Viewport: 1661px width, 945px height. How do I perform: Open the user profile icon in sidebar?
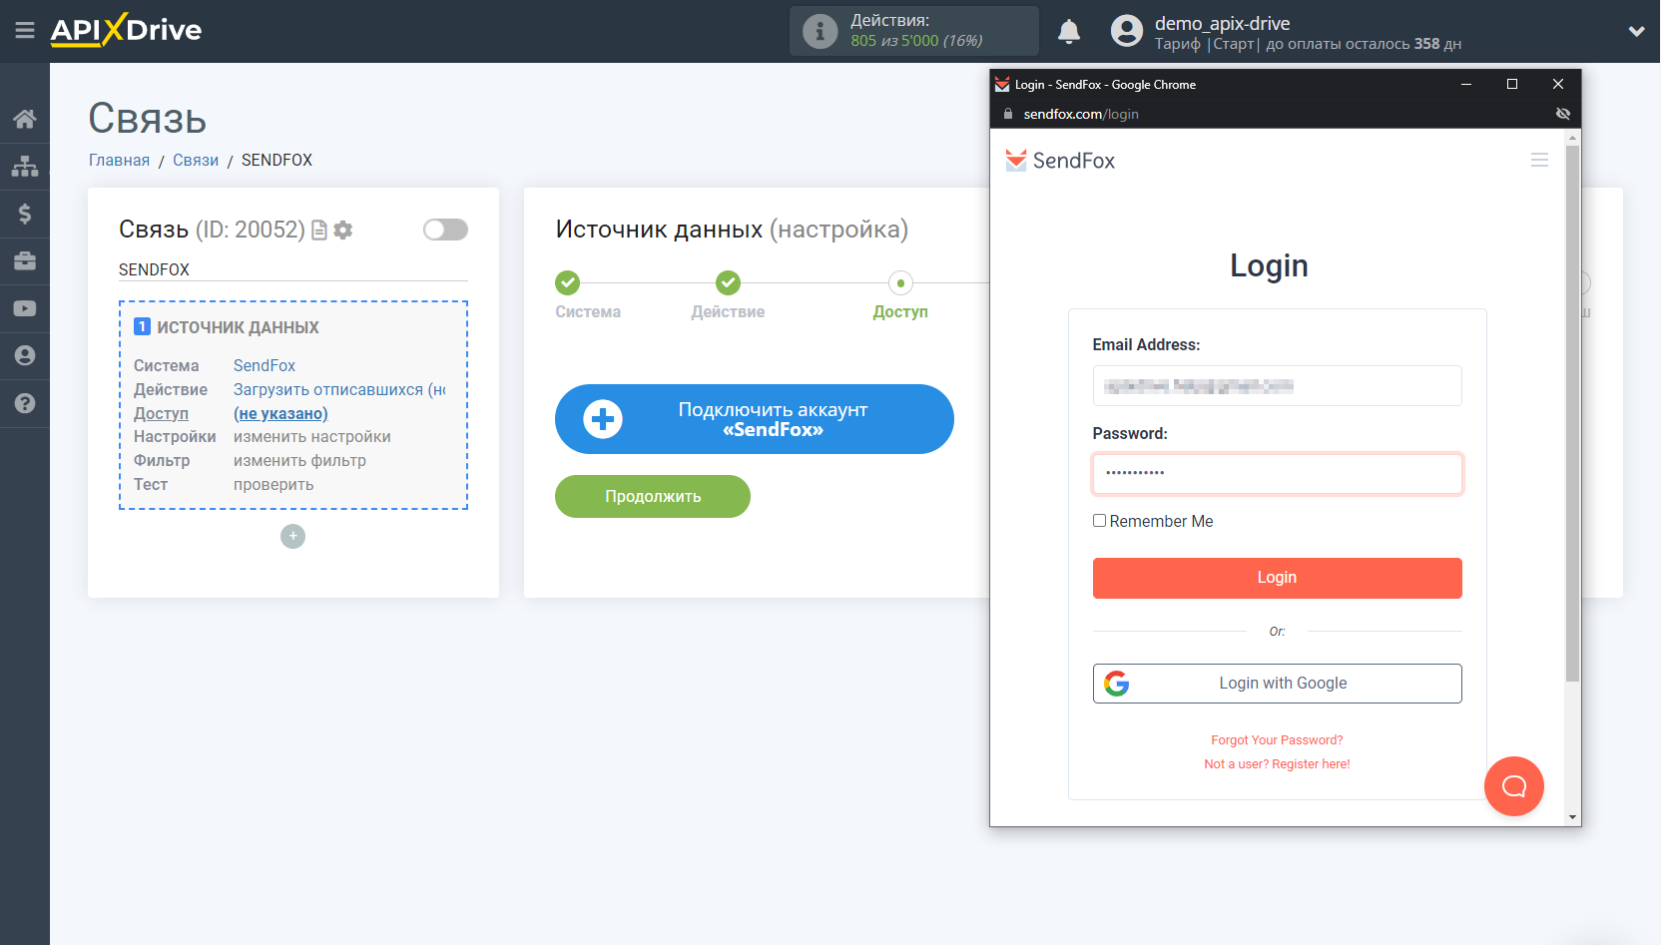(25, 356)
